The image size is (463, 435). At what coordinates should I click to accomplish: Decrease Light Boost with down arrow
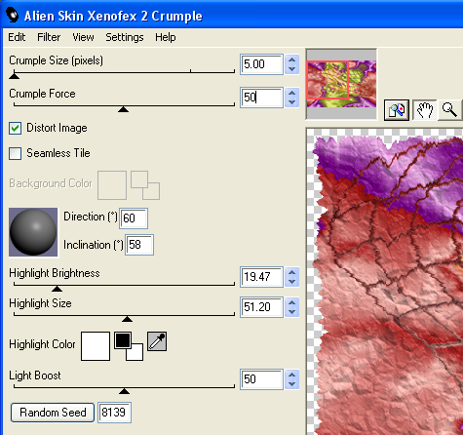click(291, 384)
